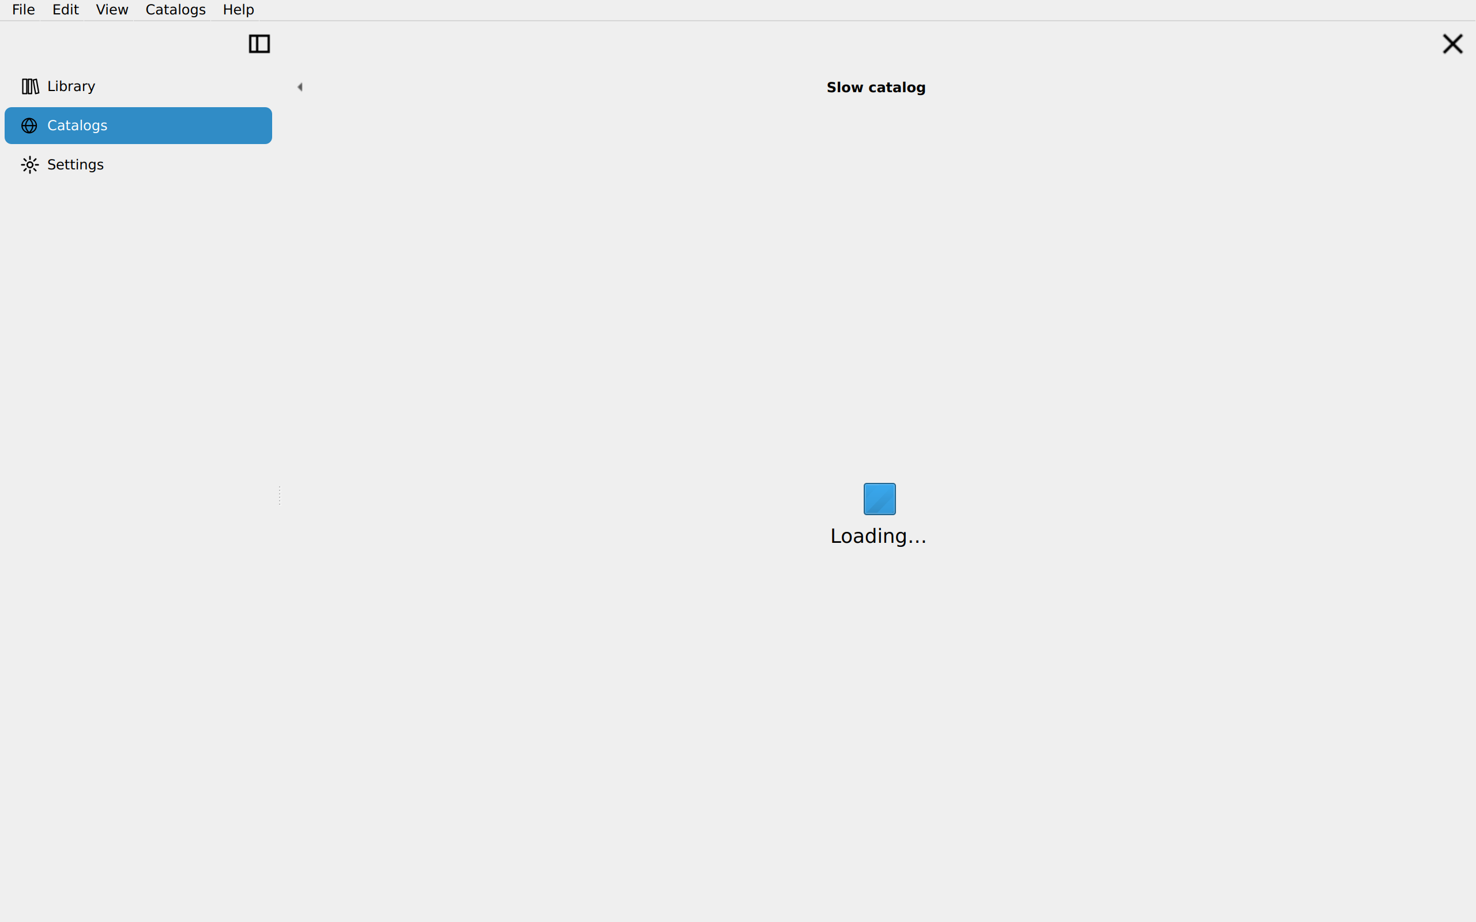Click the sidebar splitter handle
The width and height of the screenshot is (1476, 922).
click(279, 495)
